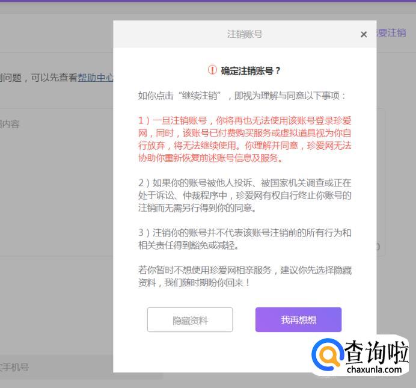
Task: Open the 帮助中心 link behind the dialog
Action: (x=95, y=78)
